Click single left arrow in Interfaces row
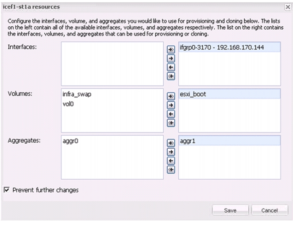 (171, 67)
